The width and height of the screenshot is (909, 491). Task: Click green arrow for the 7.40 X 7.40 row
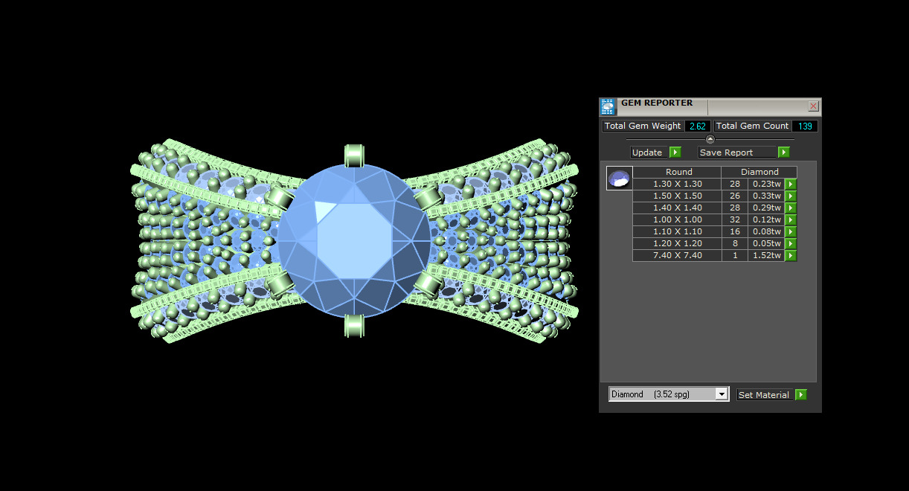click(x=791, y=256)
